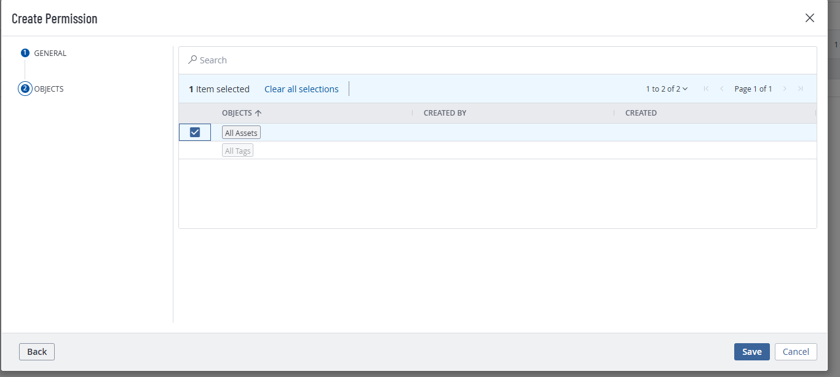Go to the first page of results
Viewport: 840px width, 377px height.
click(x=706, y=89)
